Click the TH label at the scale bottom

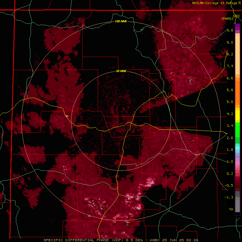coord(231,209)
